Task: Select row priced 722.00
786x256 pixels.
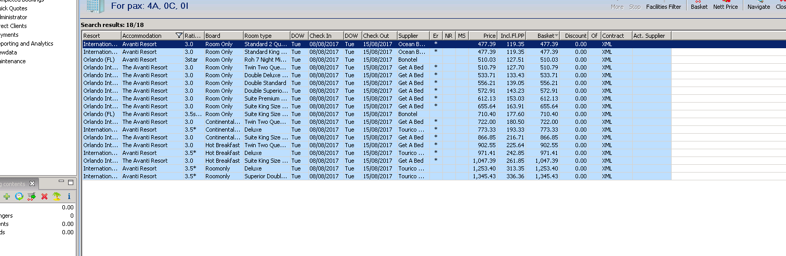Action: (x=377, y=122)
